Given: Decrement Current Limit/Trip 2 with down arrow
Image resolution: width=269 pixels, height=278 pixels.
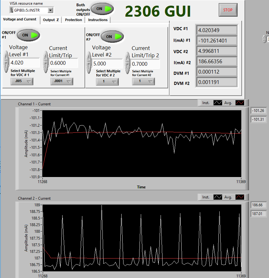Looking at the screenshot, I should point(127,69).
